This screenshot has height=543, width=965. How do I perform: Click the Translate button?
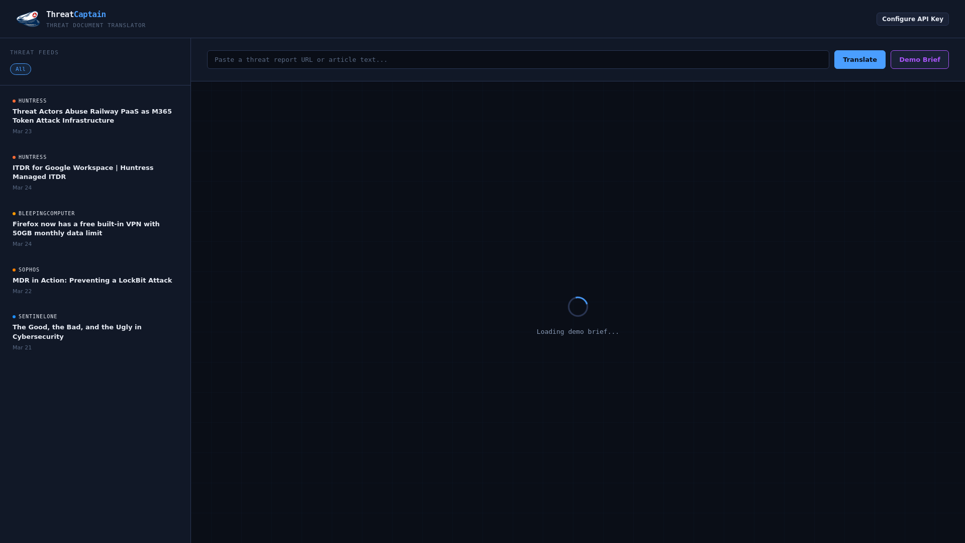[x=859, y=59]
